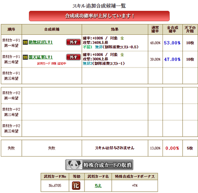Remove 絶無灰尽LV1 with its 外す button
Screen dimensions: 198x193
click(x=73, y=42)
